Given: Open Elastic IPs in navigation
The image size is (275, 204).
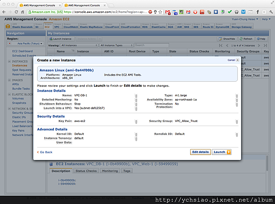Looking at the screenshot, I should click(x=19, y=117).
